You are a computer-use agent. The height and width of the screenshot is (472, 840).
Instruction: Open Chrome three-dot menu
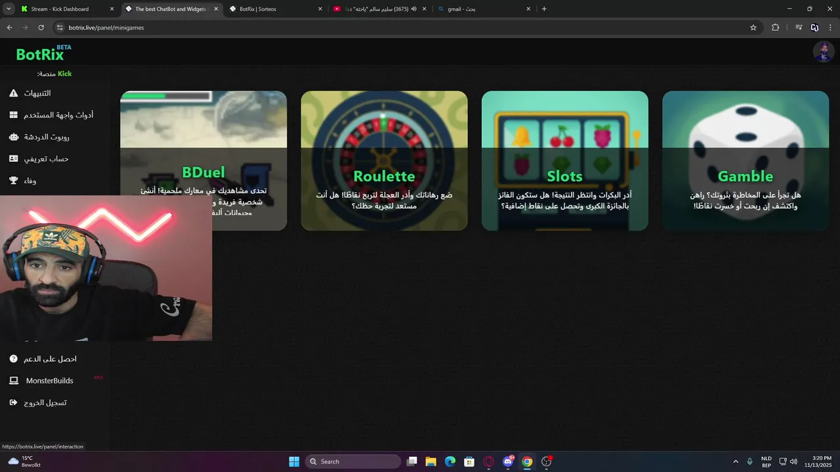tap(831, 28)
